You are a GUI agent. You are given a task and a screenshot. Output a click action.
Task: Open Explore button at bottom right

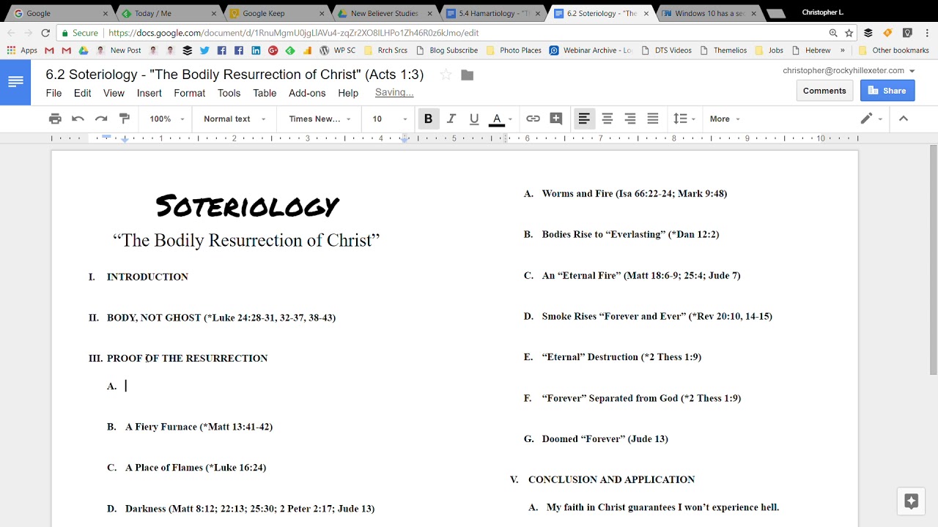(x=912, y=501)
